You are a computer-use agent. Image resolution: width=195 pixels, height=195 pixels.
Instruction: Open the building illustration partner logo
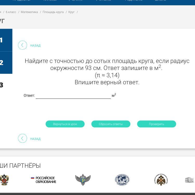coord(189,180)
